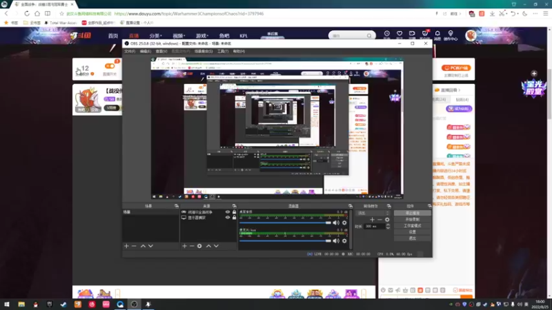Pop out the Scenes dock
This screenshot has width=552, height=310.
click(x=177, y=206)
